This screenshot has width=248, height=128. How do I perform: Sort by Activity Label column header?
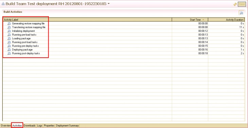(x=87, y=20)
